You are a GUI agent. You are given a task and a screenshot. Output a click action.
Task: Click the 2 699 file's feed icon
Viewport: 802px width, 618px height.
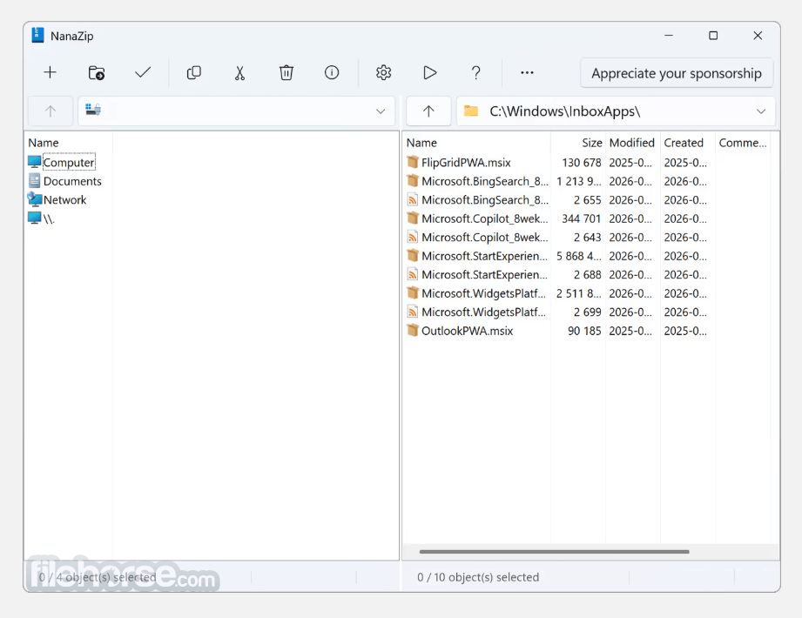(413, 312)
